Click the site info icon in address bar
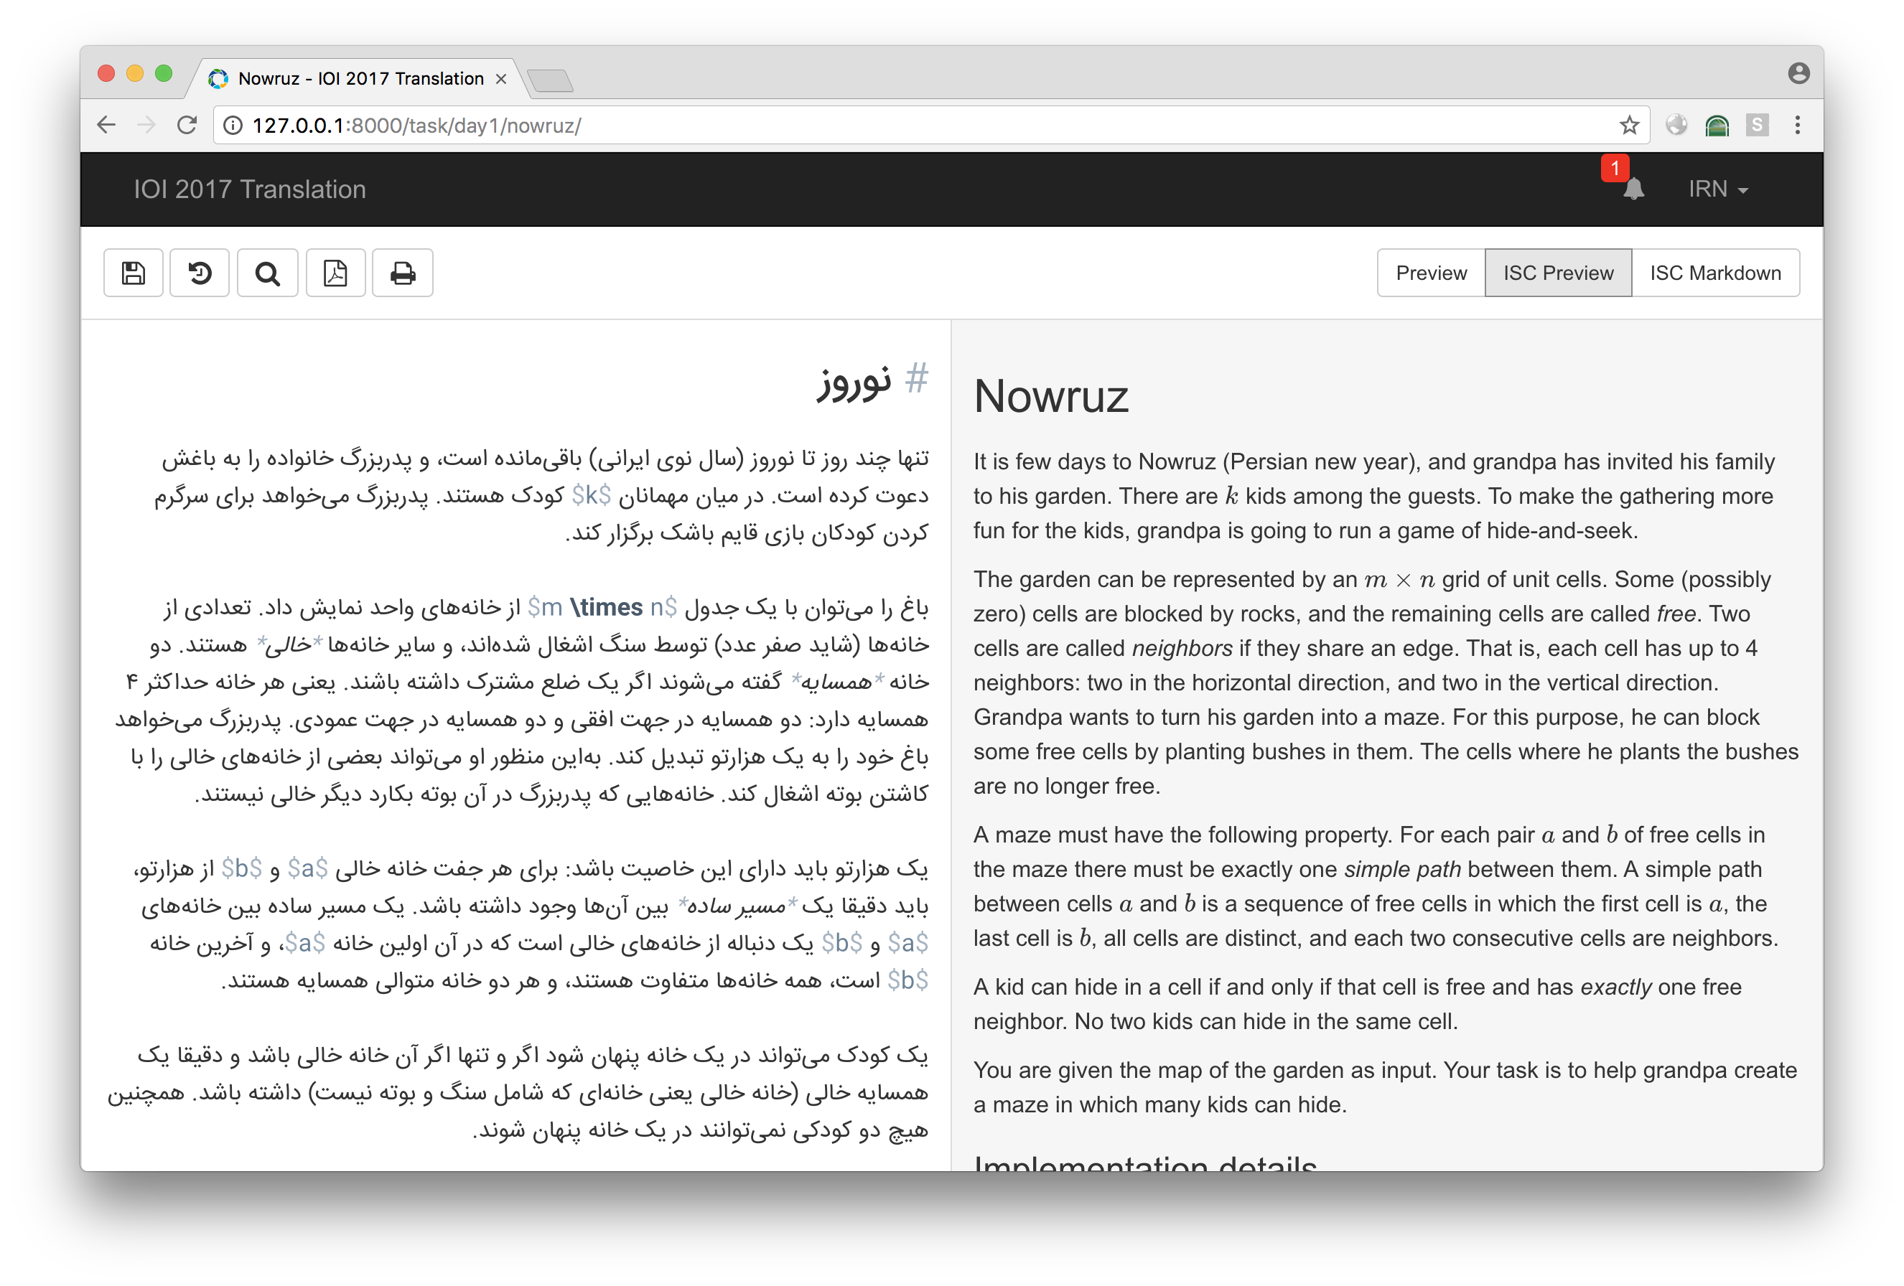 point(233,126)
